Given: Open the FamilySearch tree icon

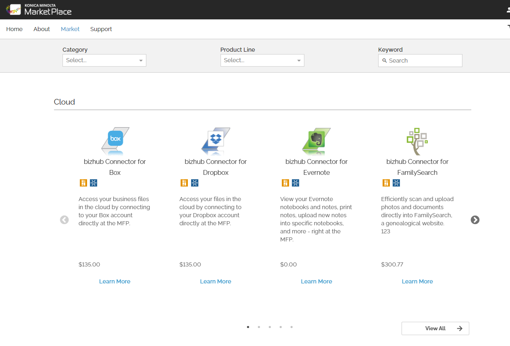Looking at the screenshot, I should (417, 141).
